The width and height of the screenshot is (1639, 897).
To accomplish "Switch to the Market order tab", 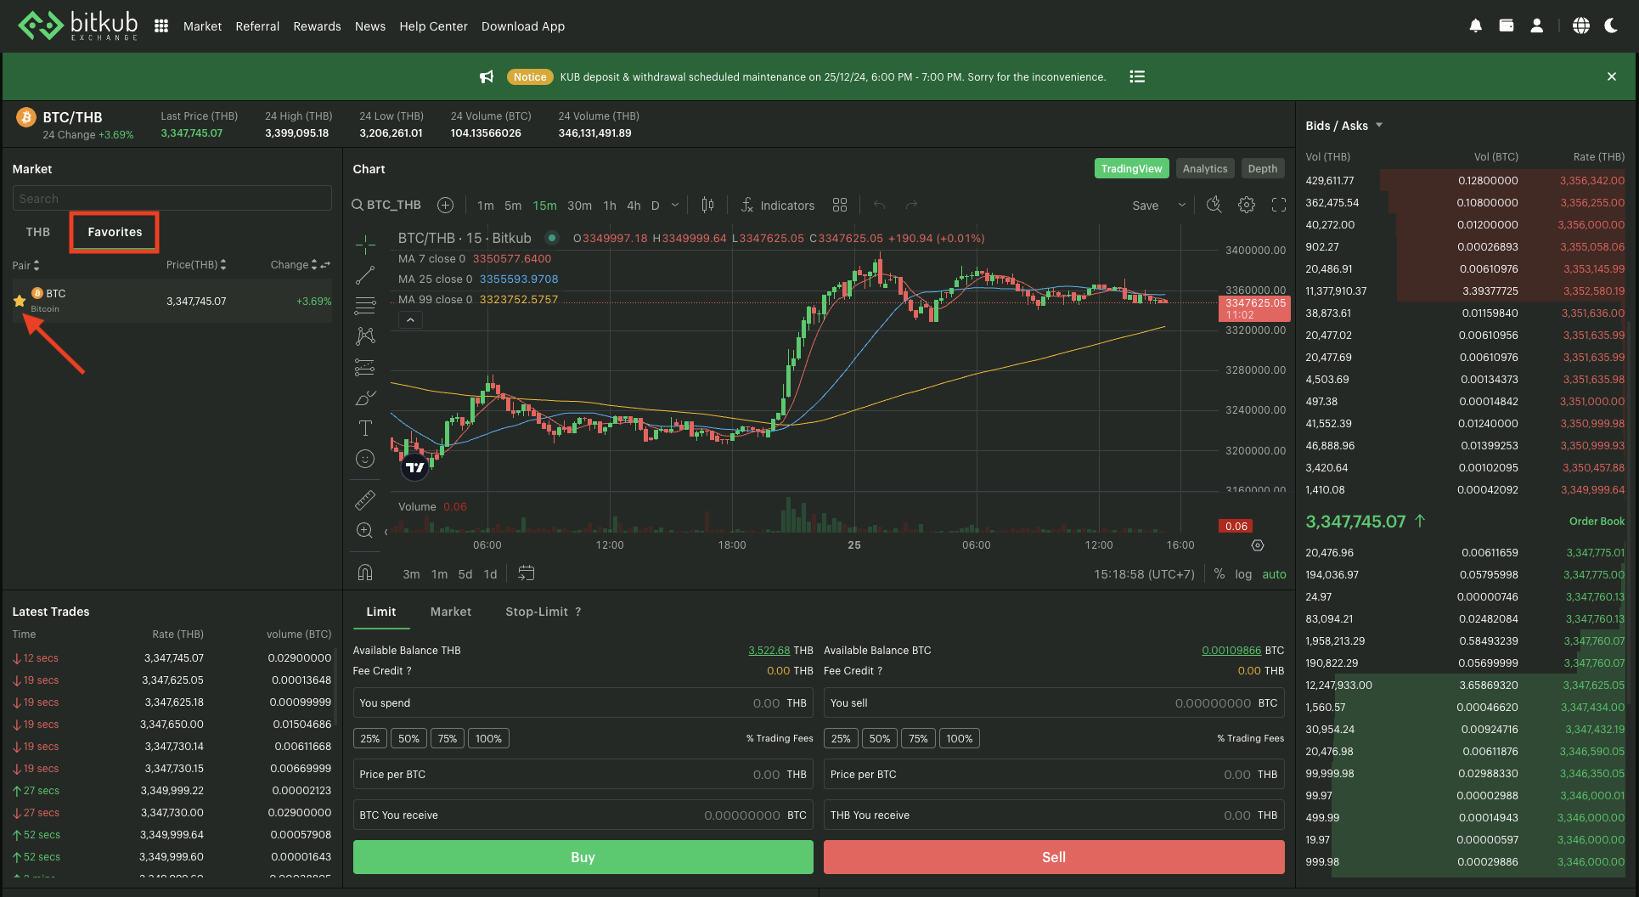I will (x=450, y=612).
